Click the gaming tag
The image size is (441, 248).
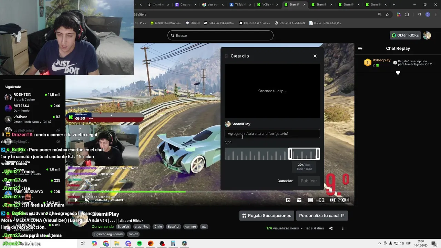coord(191,227)
